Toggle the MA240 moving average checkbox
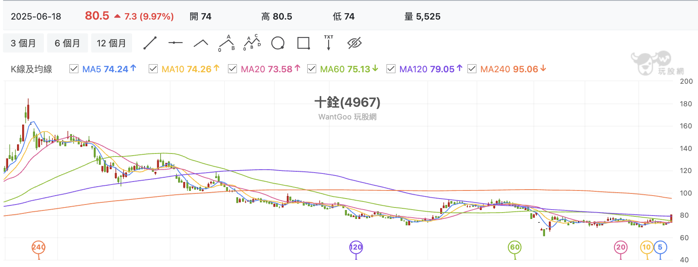 coord(472,69)
